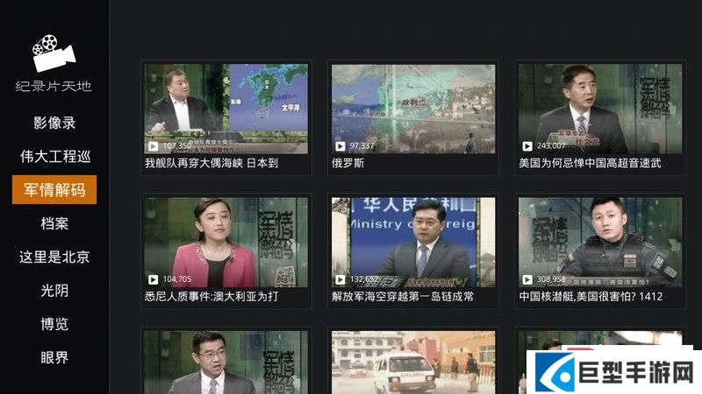This screenshot has height=394, width=702.
Task: Click title 美国为何忌惮中国高超音速武
Action: [590, 163]
